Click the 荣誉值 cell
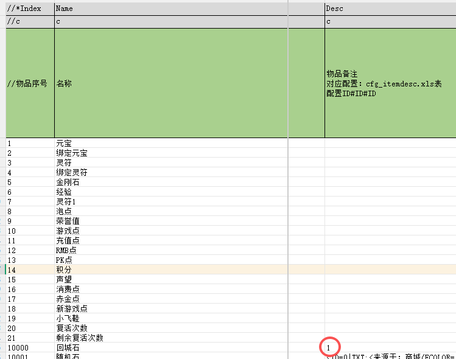 click(67, 221)
